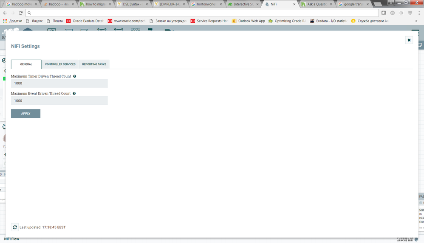Focus the Maximum Timer Driven Thread Count field
This screenshot has height=243, width=424.
59,84
